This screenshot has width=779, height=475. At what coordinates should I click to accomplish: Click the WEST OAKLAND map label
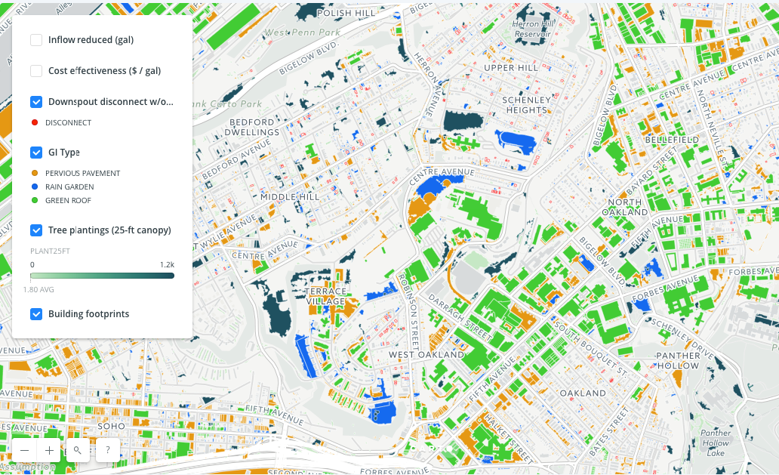[x=426, y=355]
